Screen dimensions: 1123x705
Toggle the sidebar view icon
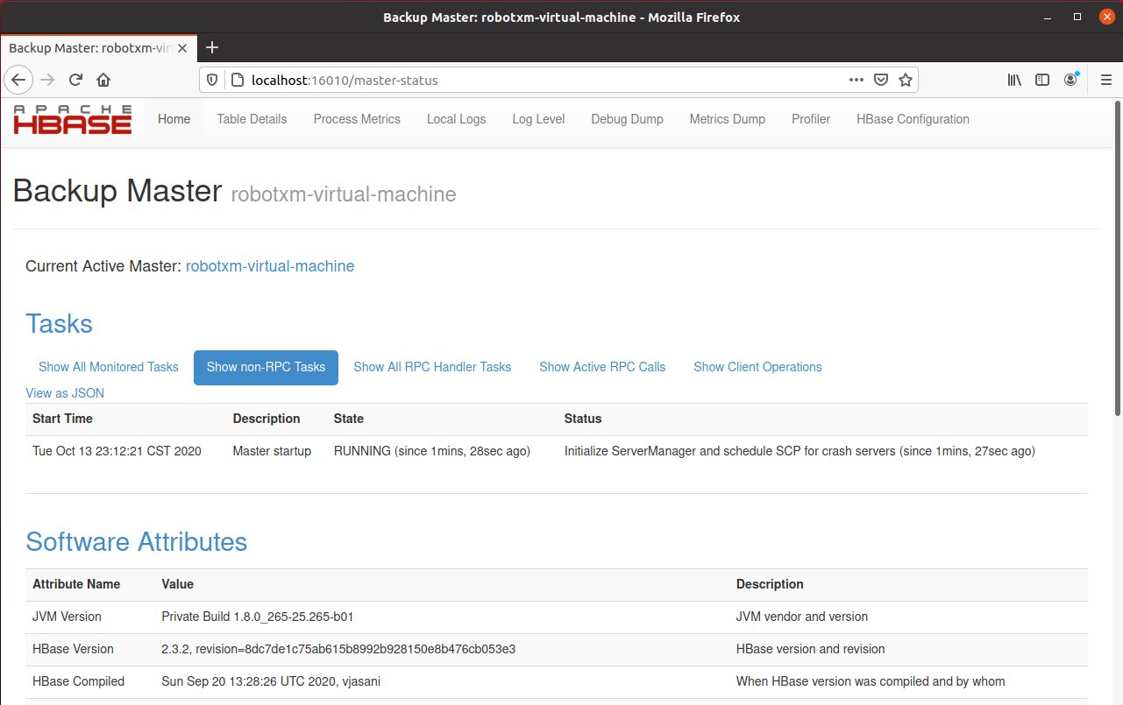coord(1042,80)
